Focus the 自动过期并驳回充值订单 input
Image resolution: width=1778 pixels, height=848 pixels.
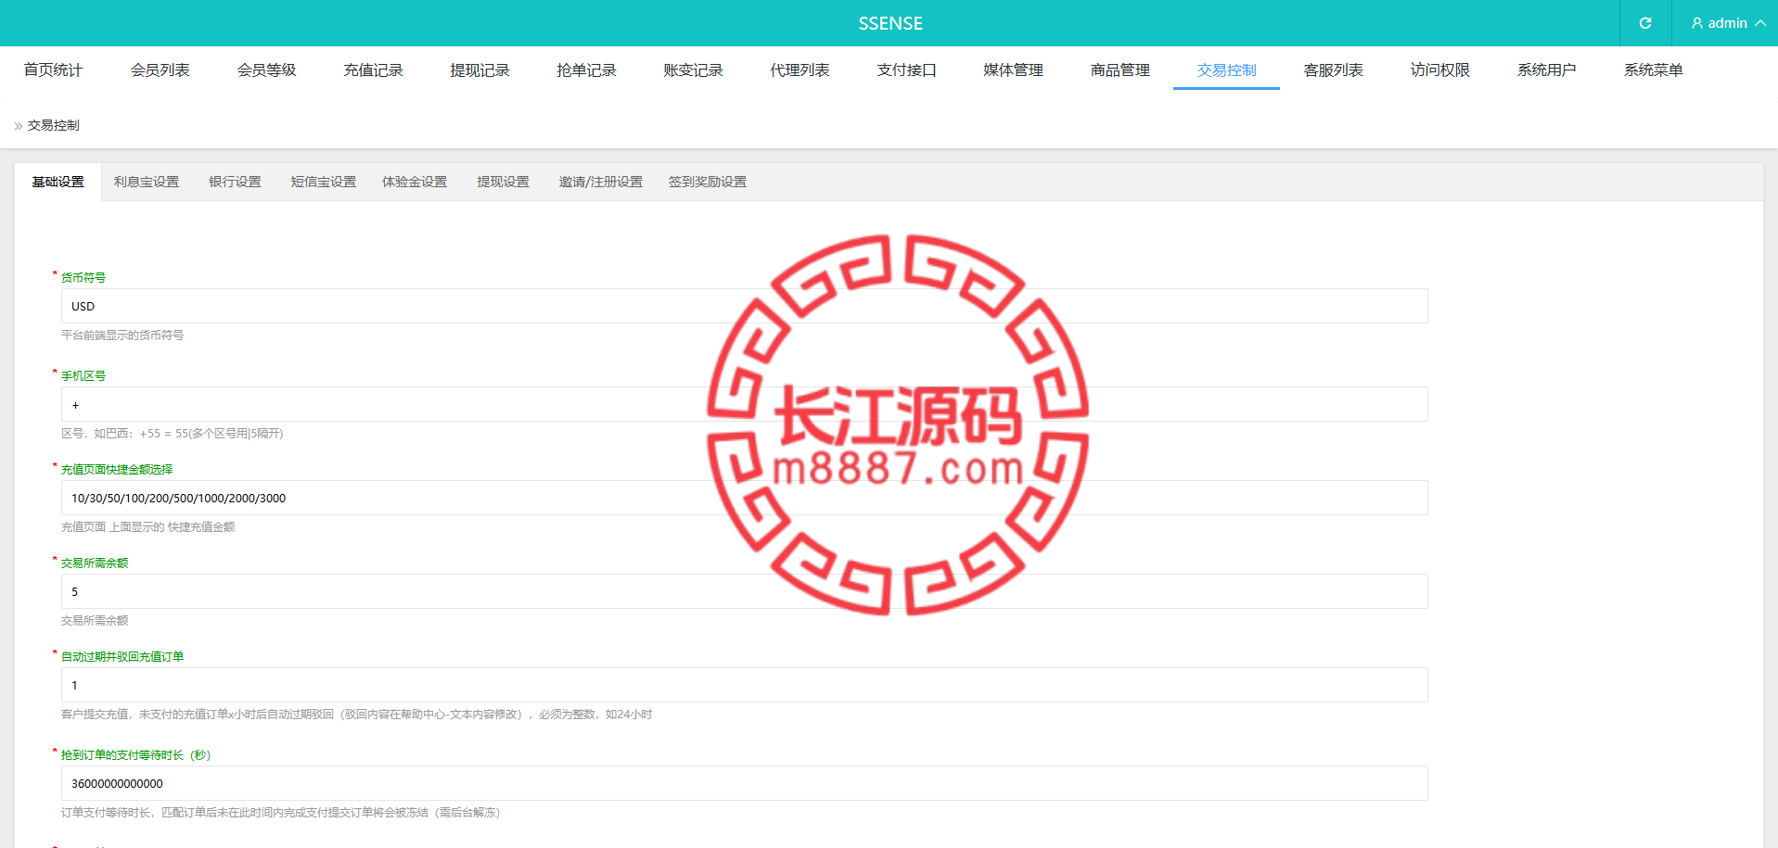[x=744, y=685]
